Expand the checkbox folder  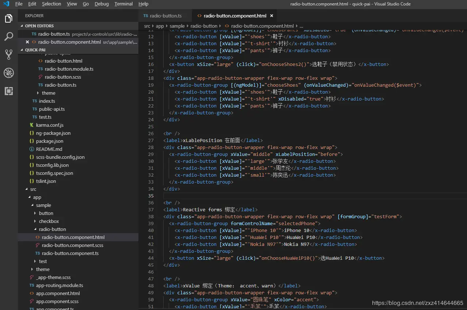49,221
